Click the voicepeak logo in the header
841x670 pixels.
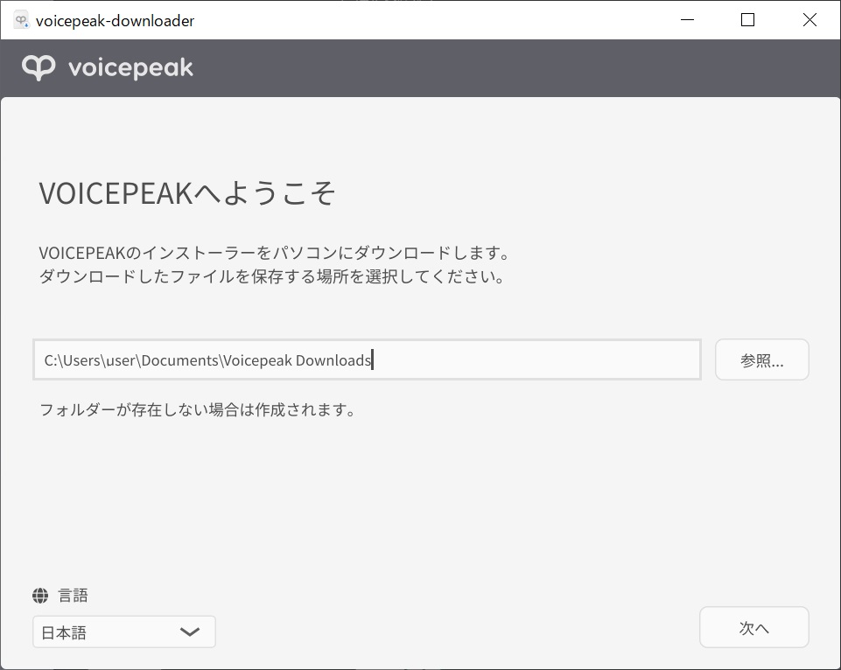108,67
